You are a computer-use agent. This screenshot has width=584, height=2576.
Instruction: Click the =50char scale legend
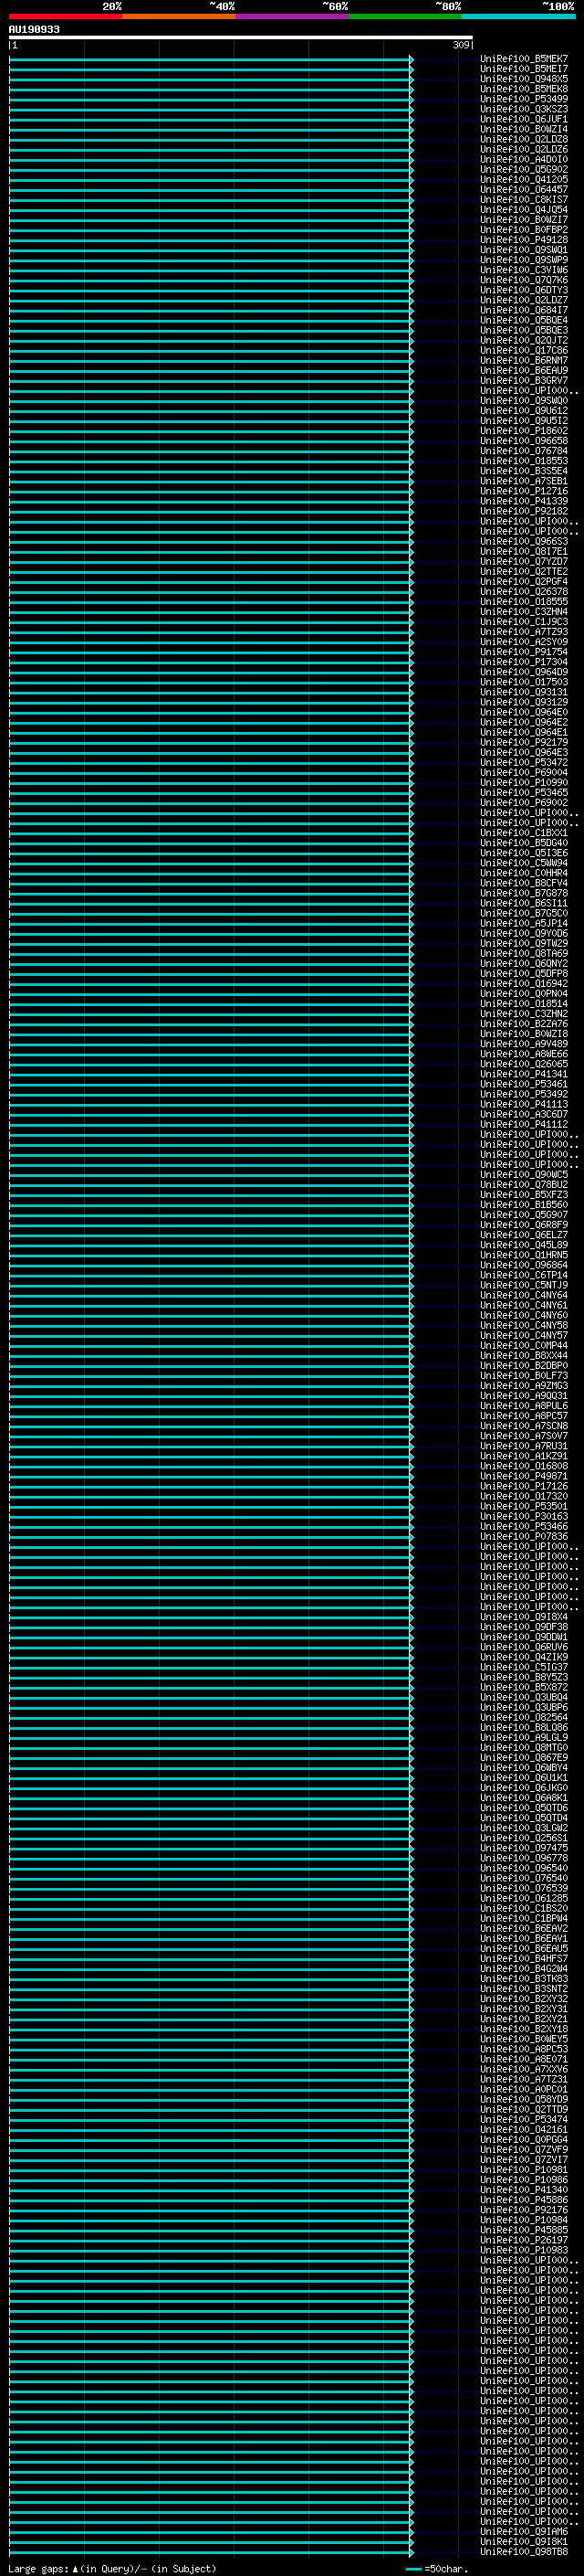pyautogui.click(x=437, y=2569)
